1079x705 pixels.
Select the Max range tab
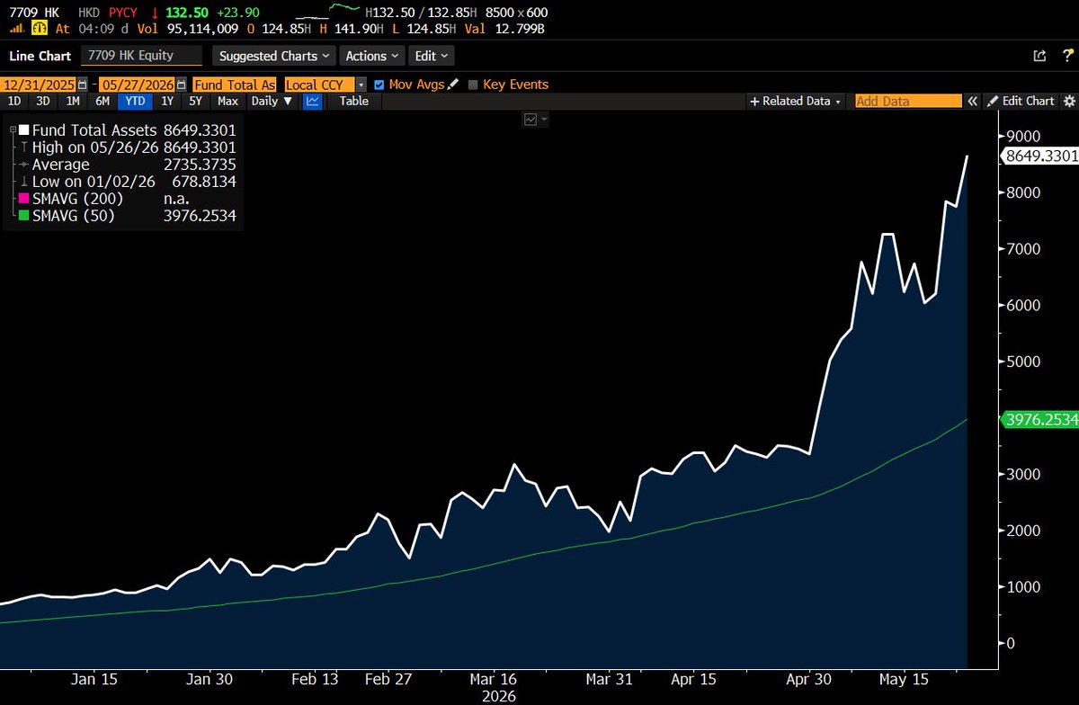point(227,101)
